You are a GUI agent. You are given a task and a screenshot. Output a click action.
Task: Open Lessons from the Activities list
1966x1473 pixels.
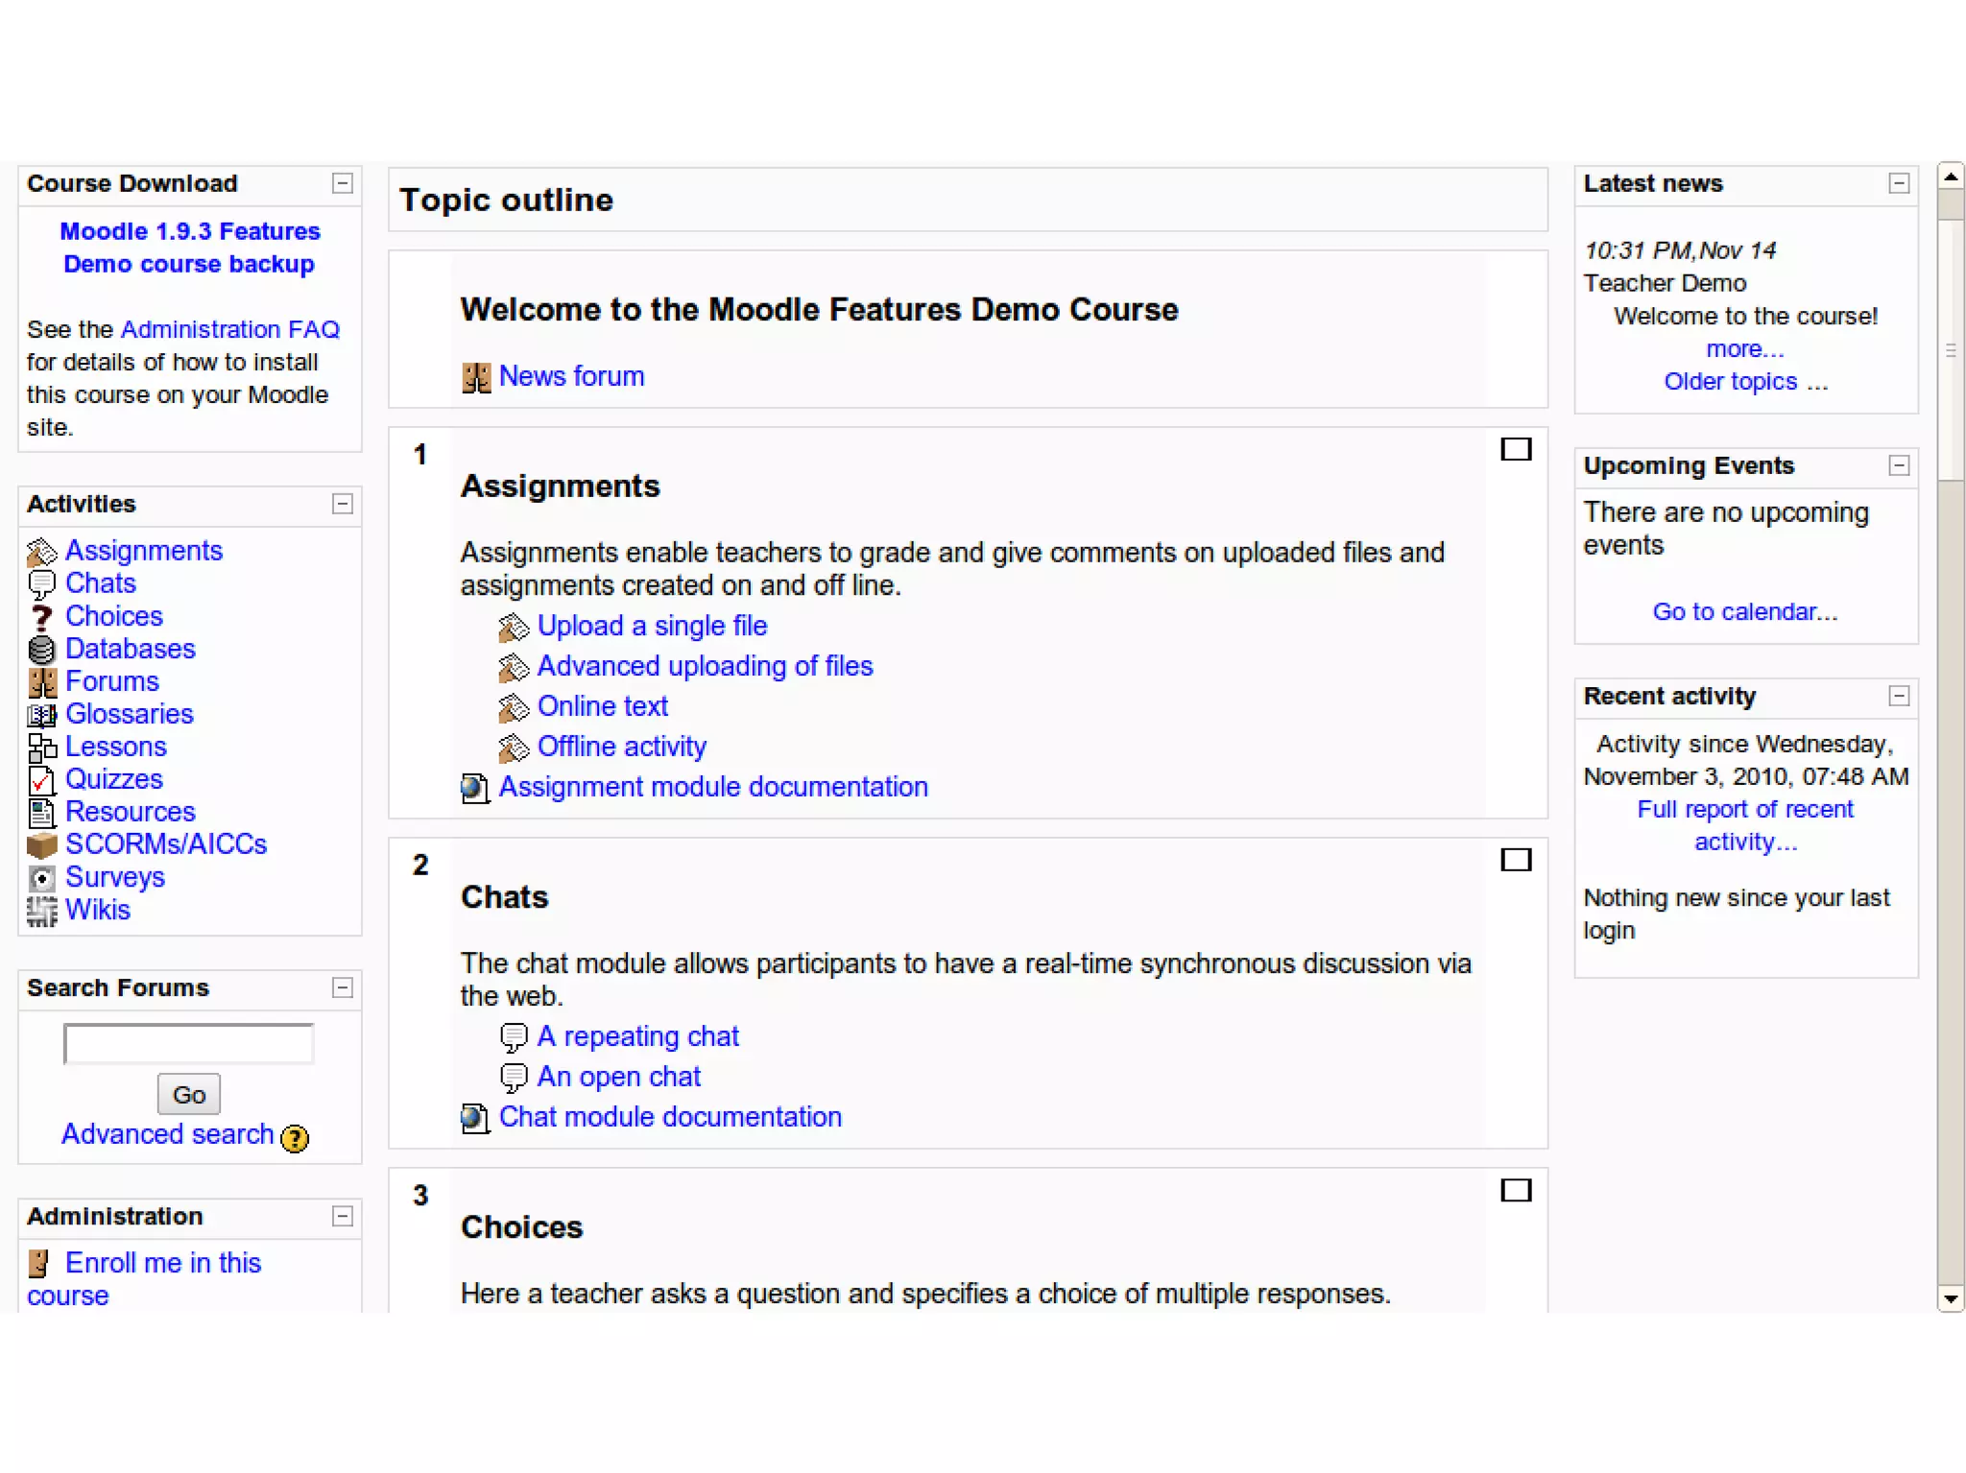[x=115, y=747]
